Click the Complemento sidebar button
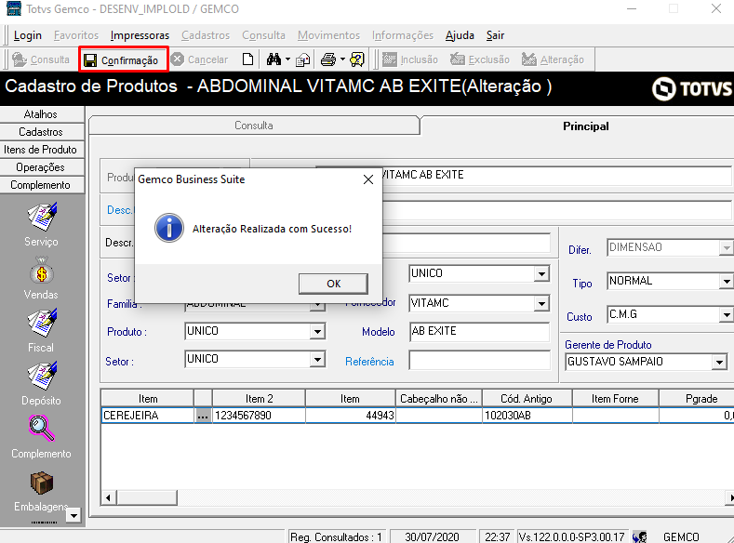The height and width of the screenshot is (543, 734). pos(41,185)
